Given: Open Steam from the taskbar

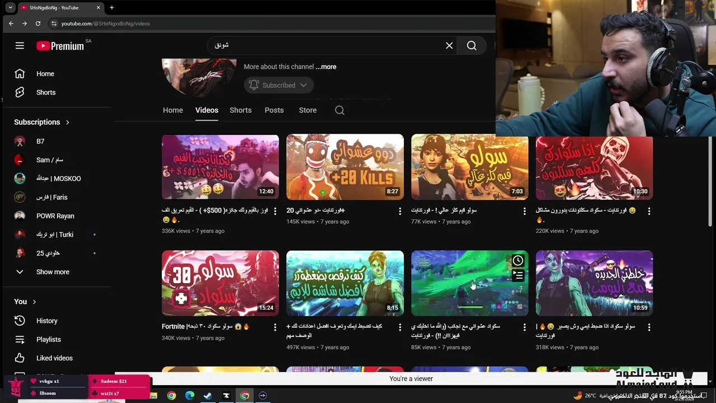Looking at the screenshot, I should click(208, 396).
